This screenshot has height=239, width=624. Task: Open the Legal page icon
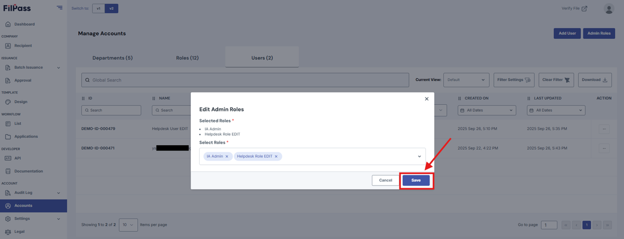(8, 232)
